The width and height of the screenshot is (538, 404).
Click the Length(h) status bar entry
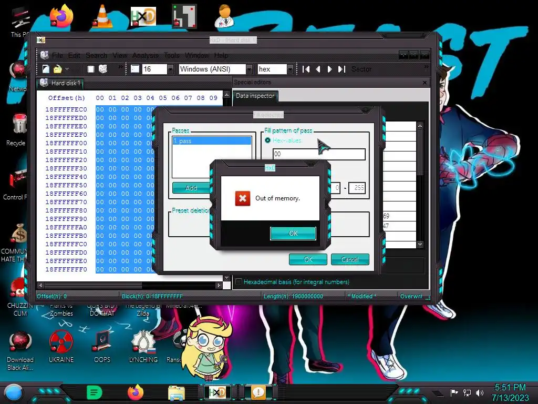point(293,296)
